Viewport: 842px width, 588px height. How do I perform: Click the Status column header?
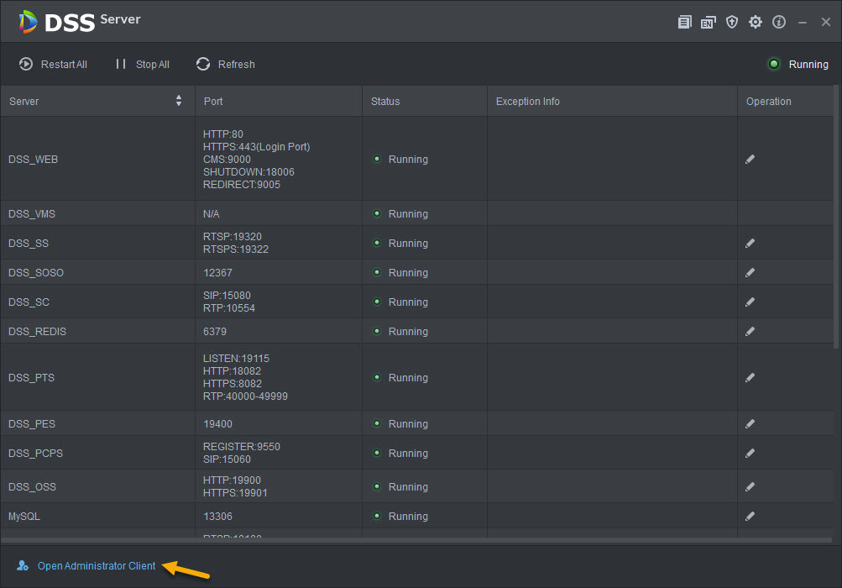pyautogui.click(x=386, y=102)
